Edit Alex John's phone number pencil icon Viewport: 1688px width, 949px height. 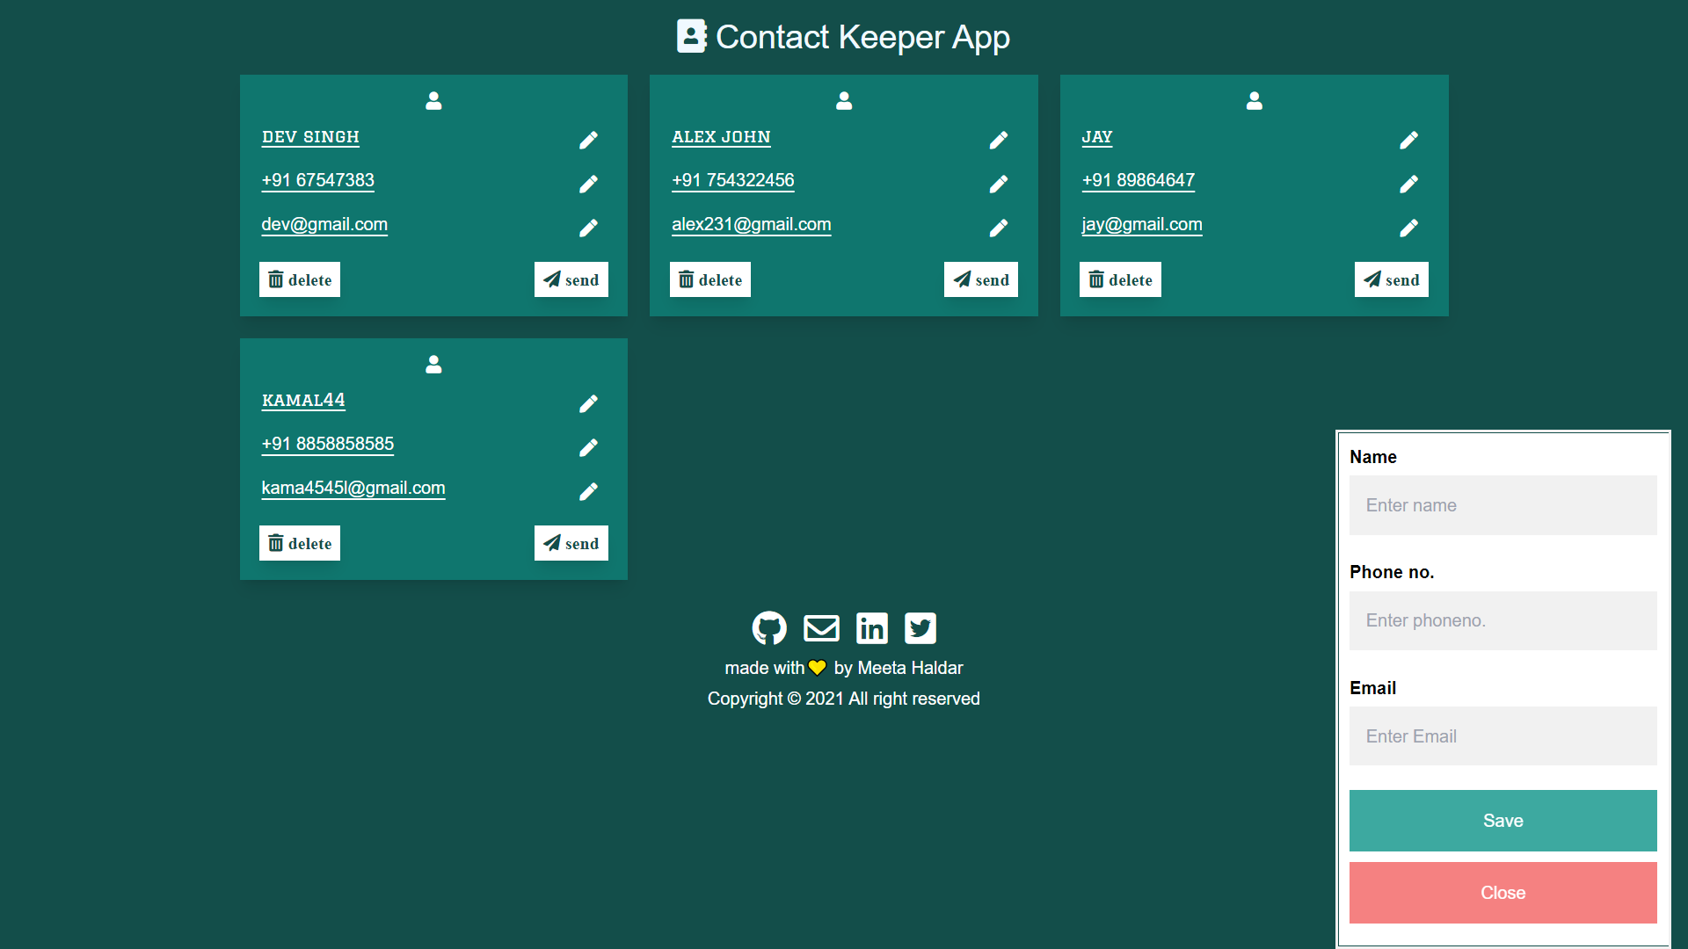[999, 185]
